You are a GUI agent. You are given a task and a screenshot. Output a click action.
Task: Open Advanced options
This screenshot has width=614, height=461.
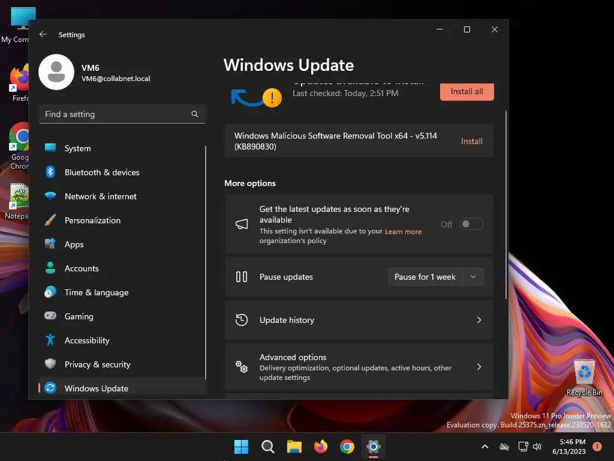(359, 367)
